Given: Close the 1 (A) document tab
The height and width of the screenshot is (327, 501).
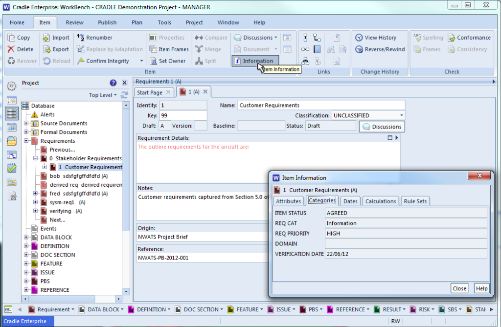Looking at the screenshot, I should point(205,92).
